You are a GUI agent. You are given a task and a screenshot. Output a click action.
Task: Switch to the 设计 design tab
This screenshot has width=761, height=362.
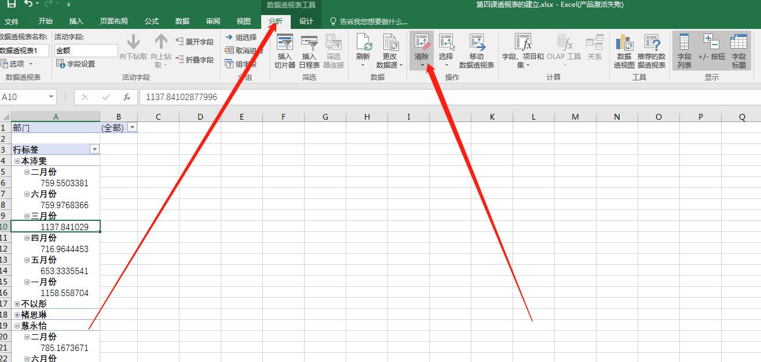(x=306, y=21)
